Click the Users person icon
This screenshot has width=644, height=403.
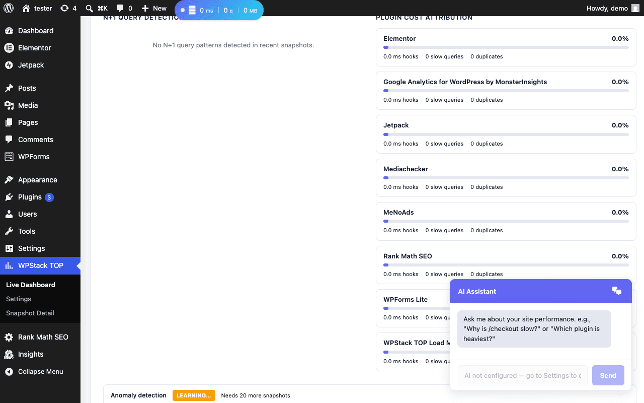(x=9, y=214)
